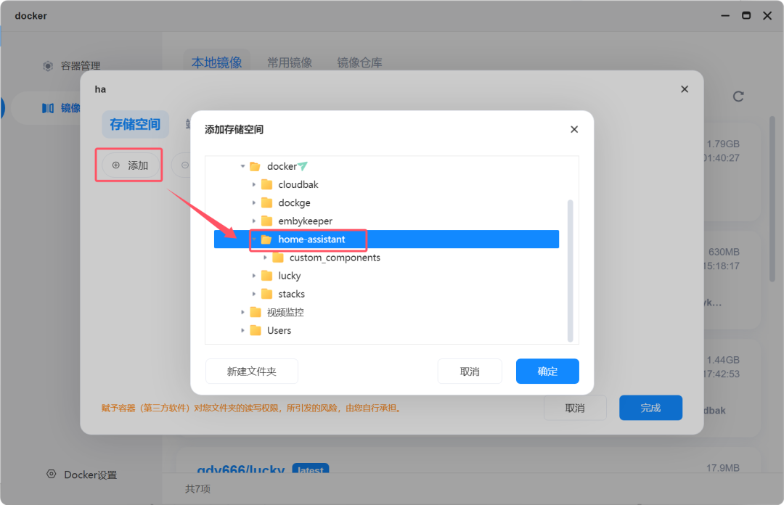
Task: Select the custom_components tree row
Action: (386, 258)
